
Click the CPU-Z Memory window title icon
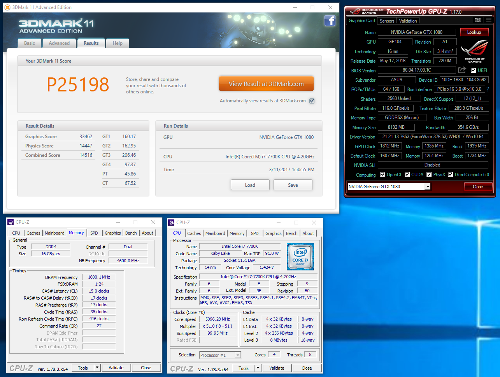tap(11, 222)
